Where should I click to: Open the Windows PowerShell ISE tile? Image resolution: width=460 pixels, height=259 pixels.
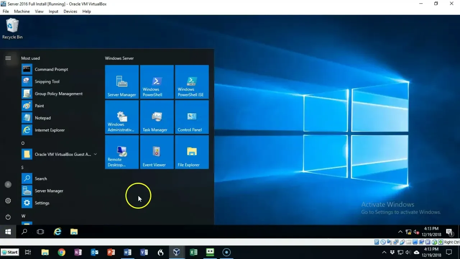(x=192, y=82)
